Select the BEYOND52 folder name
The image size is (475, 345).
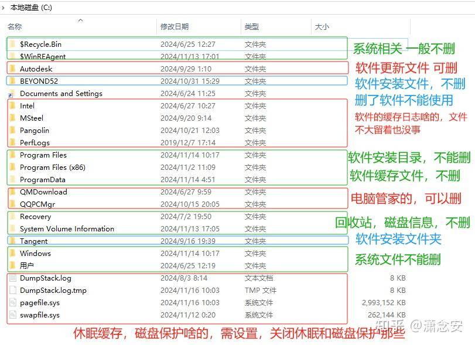pos(39,81)
